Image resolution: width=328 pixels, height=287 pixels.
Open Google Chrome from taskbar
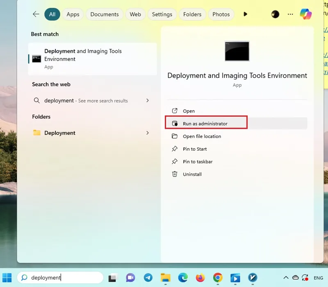[x=218, y=278]
